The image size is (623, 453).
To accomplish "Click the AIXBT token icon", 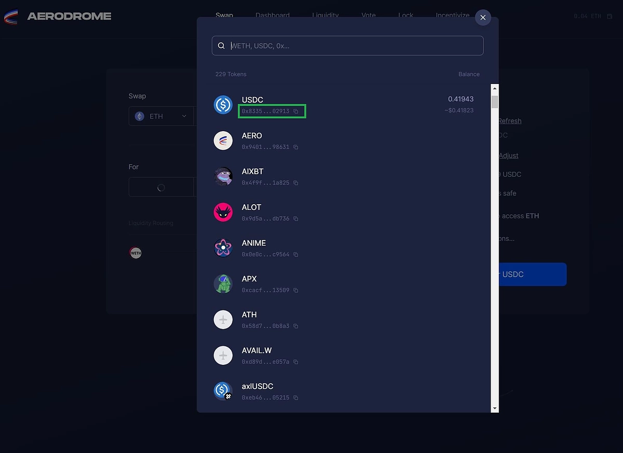I will click(223, 176).
